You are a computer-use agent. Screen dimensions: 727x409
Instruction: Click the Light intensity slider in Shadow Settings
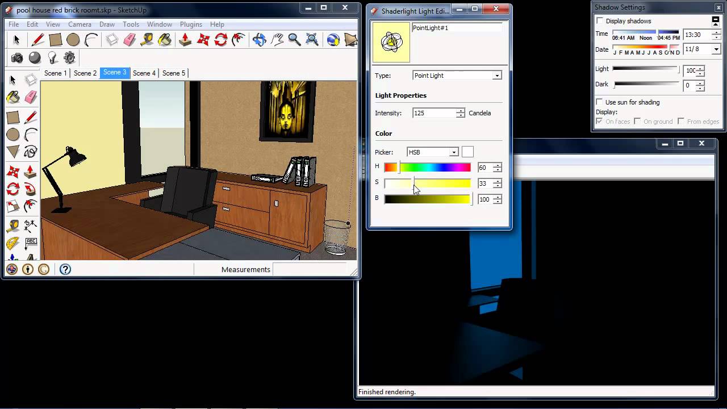646,69
